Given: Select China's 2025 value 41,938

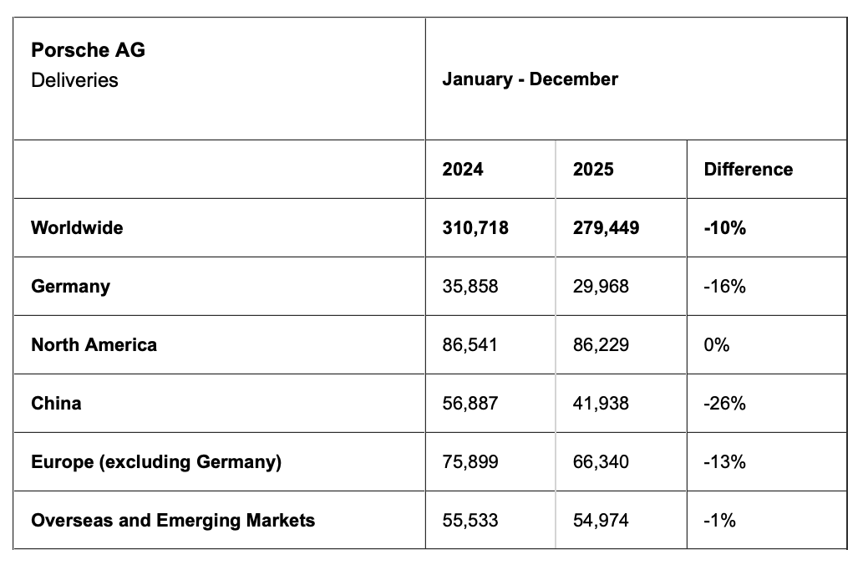Looking at the screenshot, I should tap(601, 404).
